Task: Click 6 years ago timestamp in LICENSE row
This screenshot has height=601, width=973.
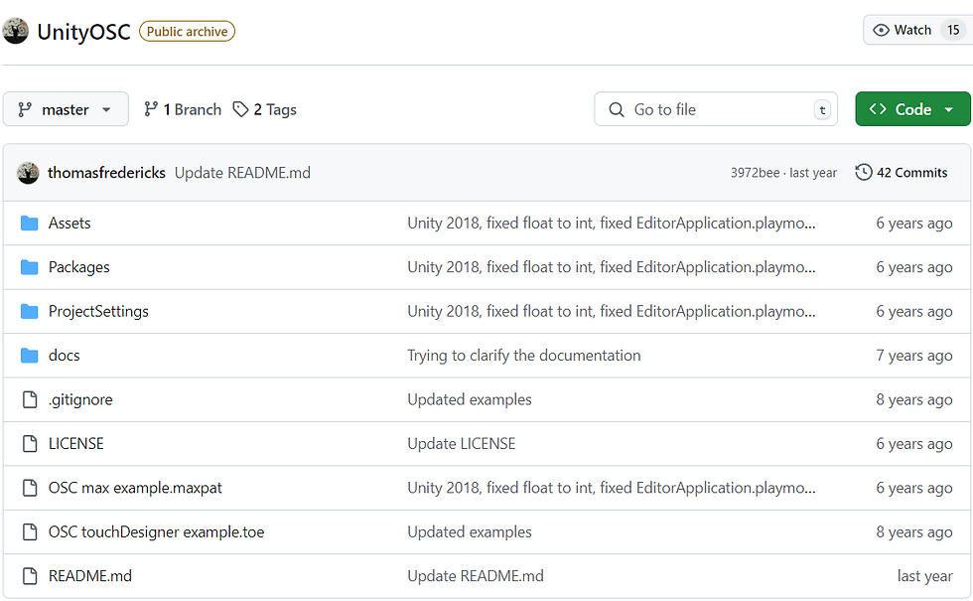Action: pos(914,443)
